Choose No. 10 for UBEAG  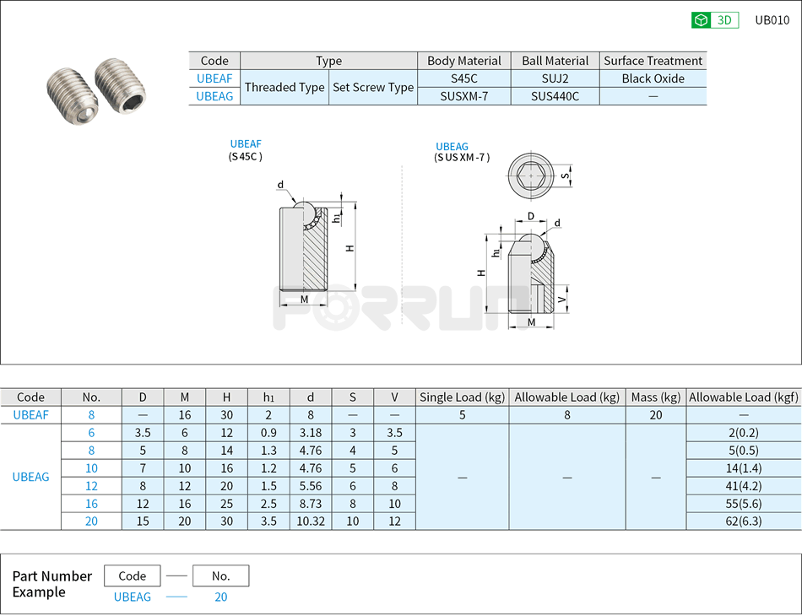coord(91,468)
